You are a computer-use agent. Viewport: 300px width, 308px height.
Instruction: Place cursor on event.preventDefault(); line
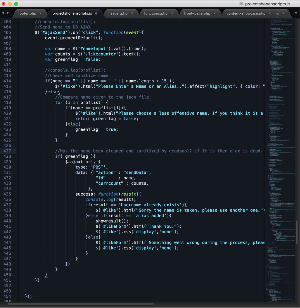tap(74, 38)
